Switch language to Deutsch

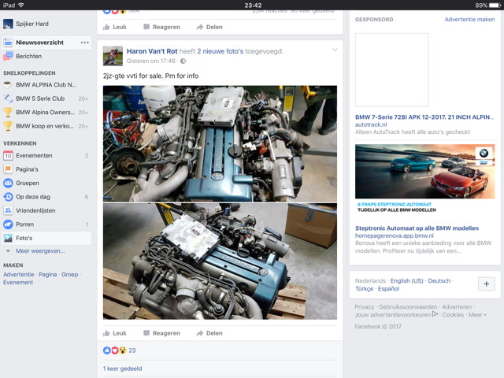tap(439, 281)
